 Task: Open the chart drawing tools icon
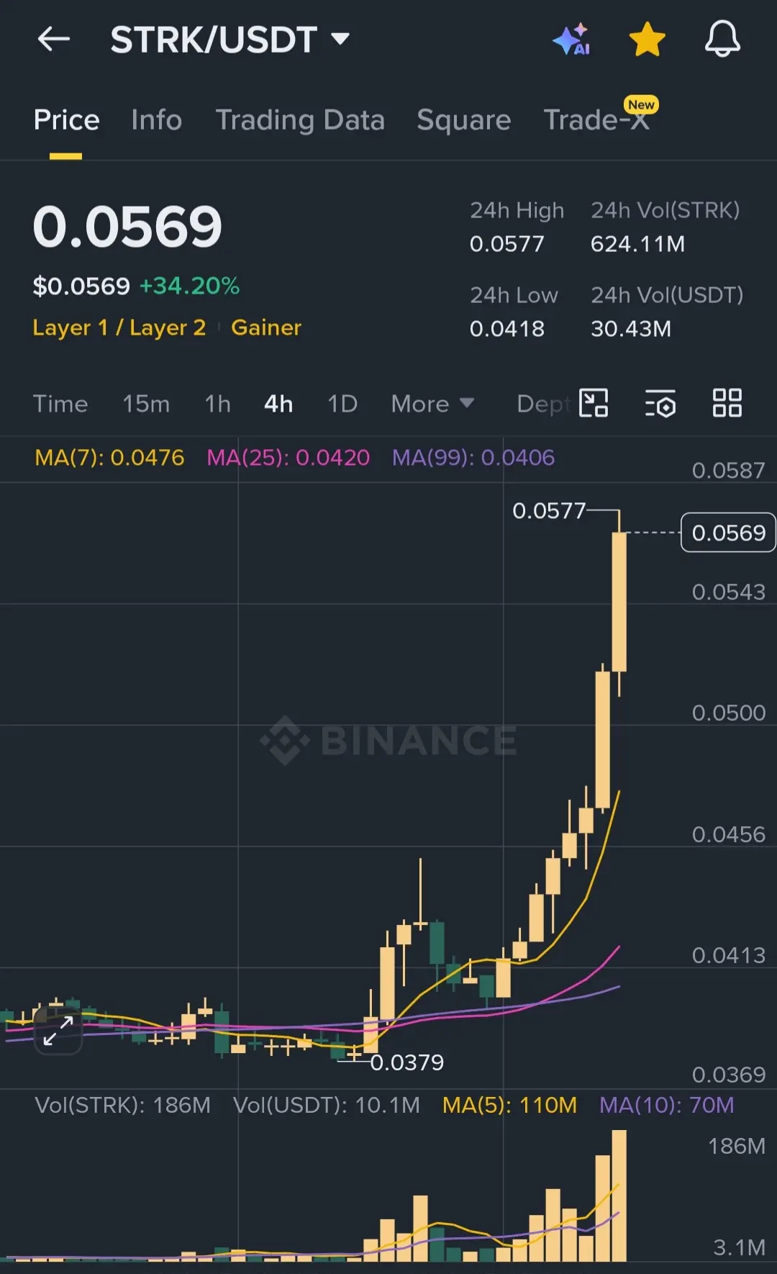point(594,403)
